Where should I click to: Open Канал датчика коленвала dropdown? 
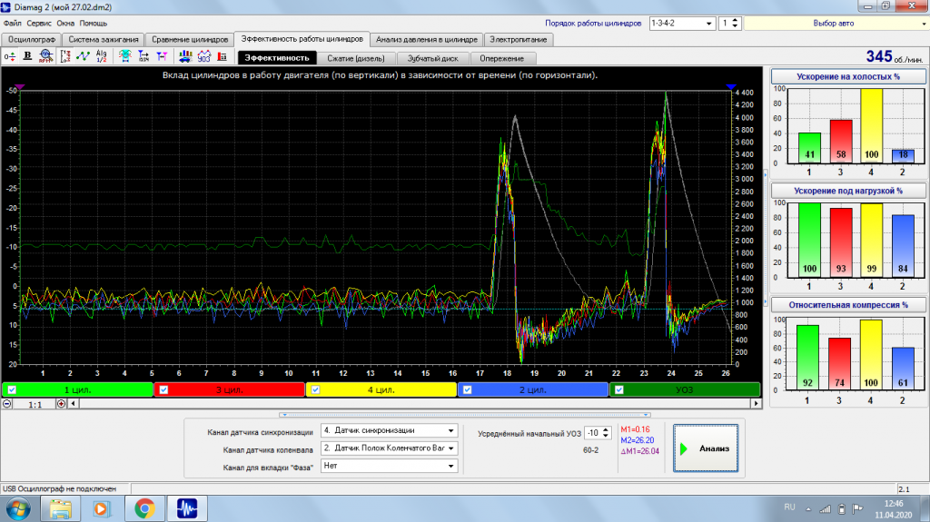pos(389,448)
